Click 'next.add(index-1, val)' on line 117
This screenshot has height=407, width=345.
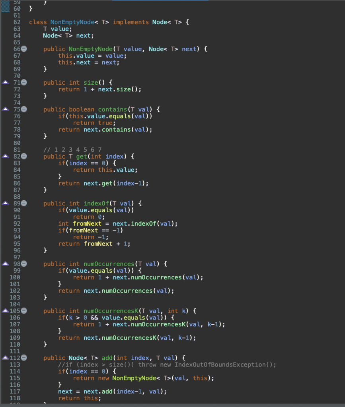pos(123,391)
